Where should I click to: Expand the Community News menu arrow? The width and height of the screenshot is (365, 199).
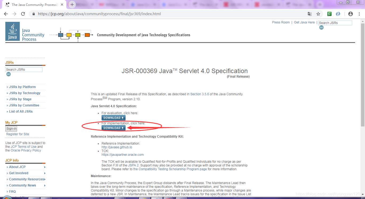[45, 185]
